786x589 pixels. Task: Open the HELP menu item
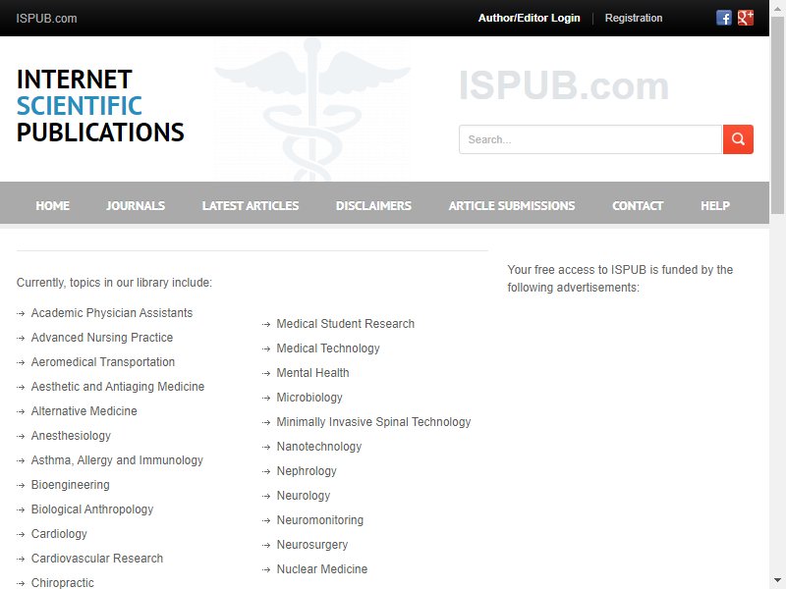[715, 206]
